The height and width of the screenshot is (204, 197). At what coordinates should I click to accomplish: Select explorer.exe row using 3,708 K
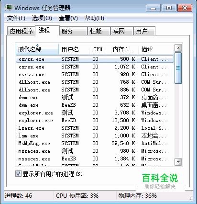tap(95, 113)
